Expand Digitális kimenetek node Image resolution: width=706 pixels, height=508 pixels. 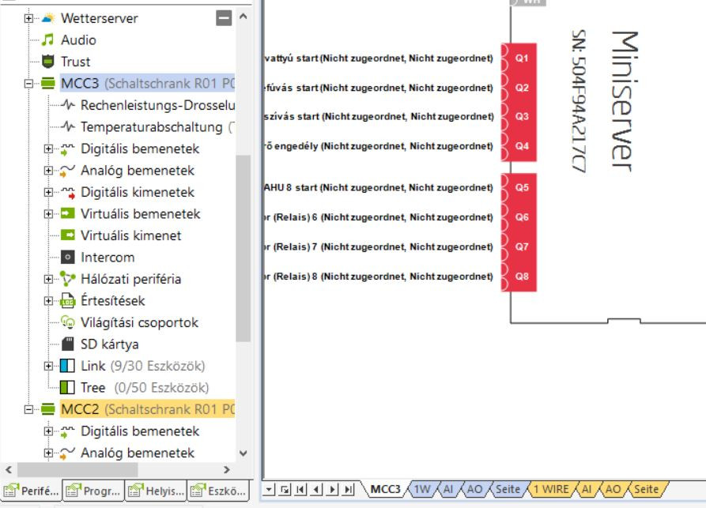48,192
